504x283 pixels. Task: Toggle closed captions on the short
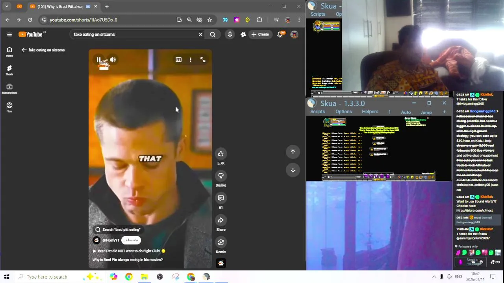click(178, 60)
